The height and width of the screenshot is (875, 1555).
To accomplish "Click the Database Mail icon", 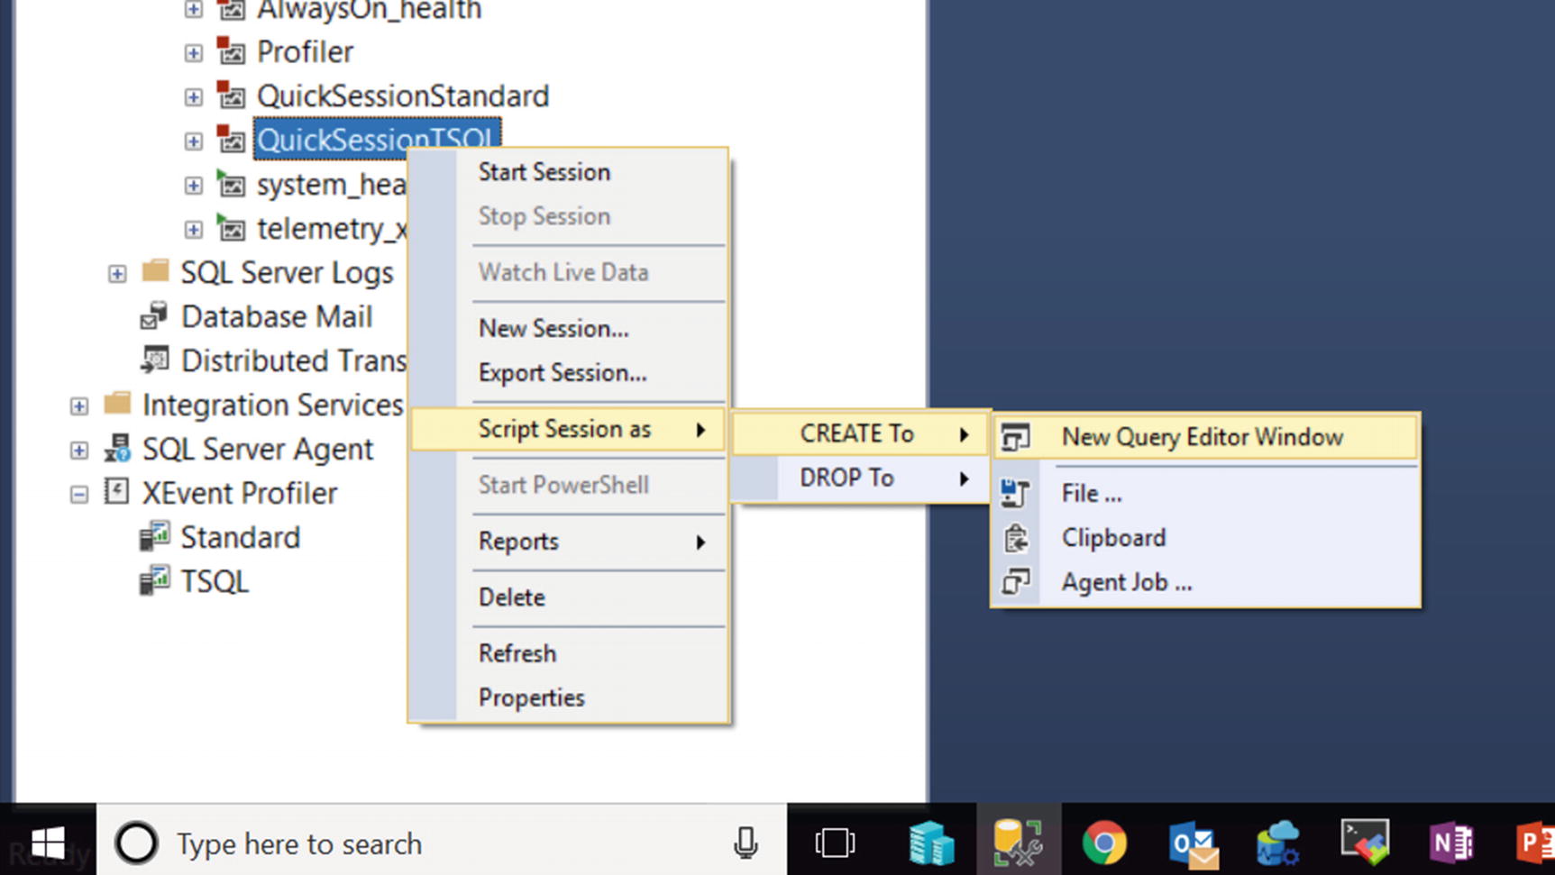I will point(154,315).
